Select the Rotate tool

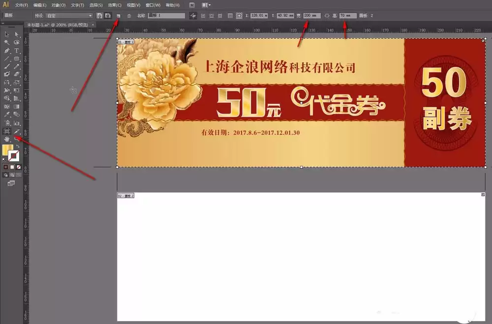coord(6,83)
